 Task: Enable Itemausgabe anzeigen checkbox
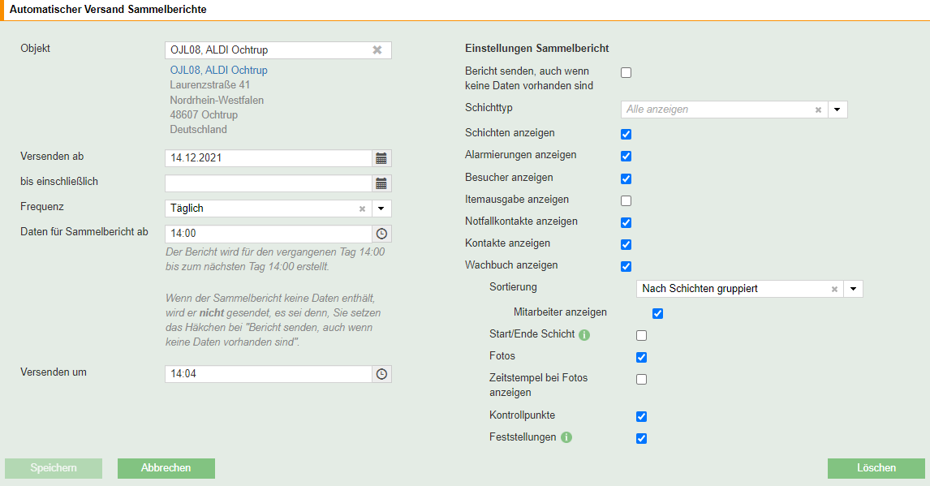626,200
